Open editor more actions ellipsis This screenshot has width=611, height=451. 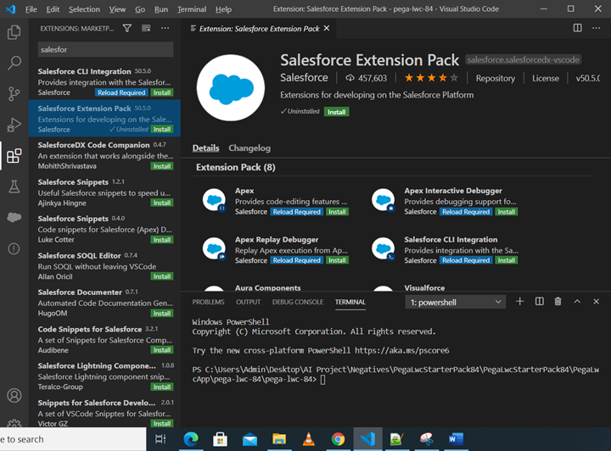pyautogui.click(x=597, y=28)
